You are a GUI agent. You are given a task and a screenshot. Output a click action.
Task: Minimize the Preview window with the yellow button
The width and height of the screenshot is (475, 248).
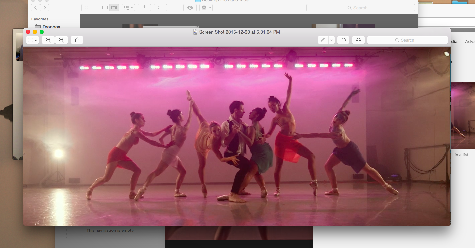click(x=35, y=32)
